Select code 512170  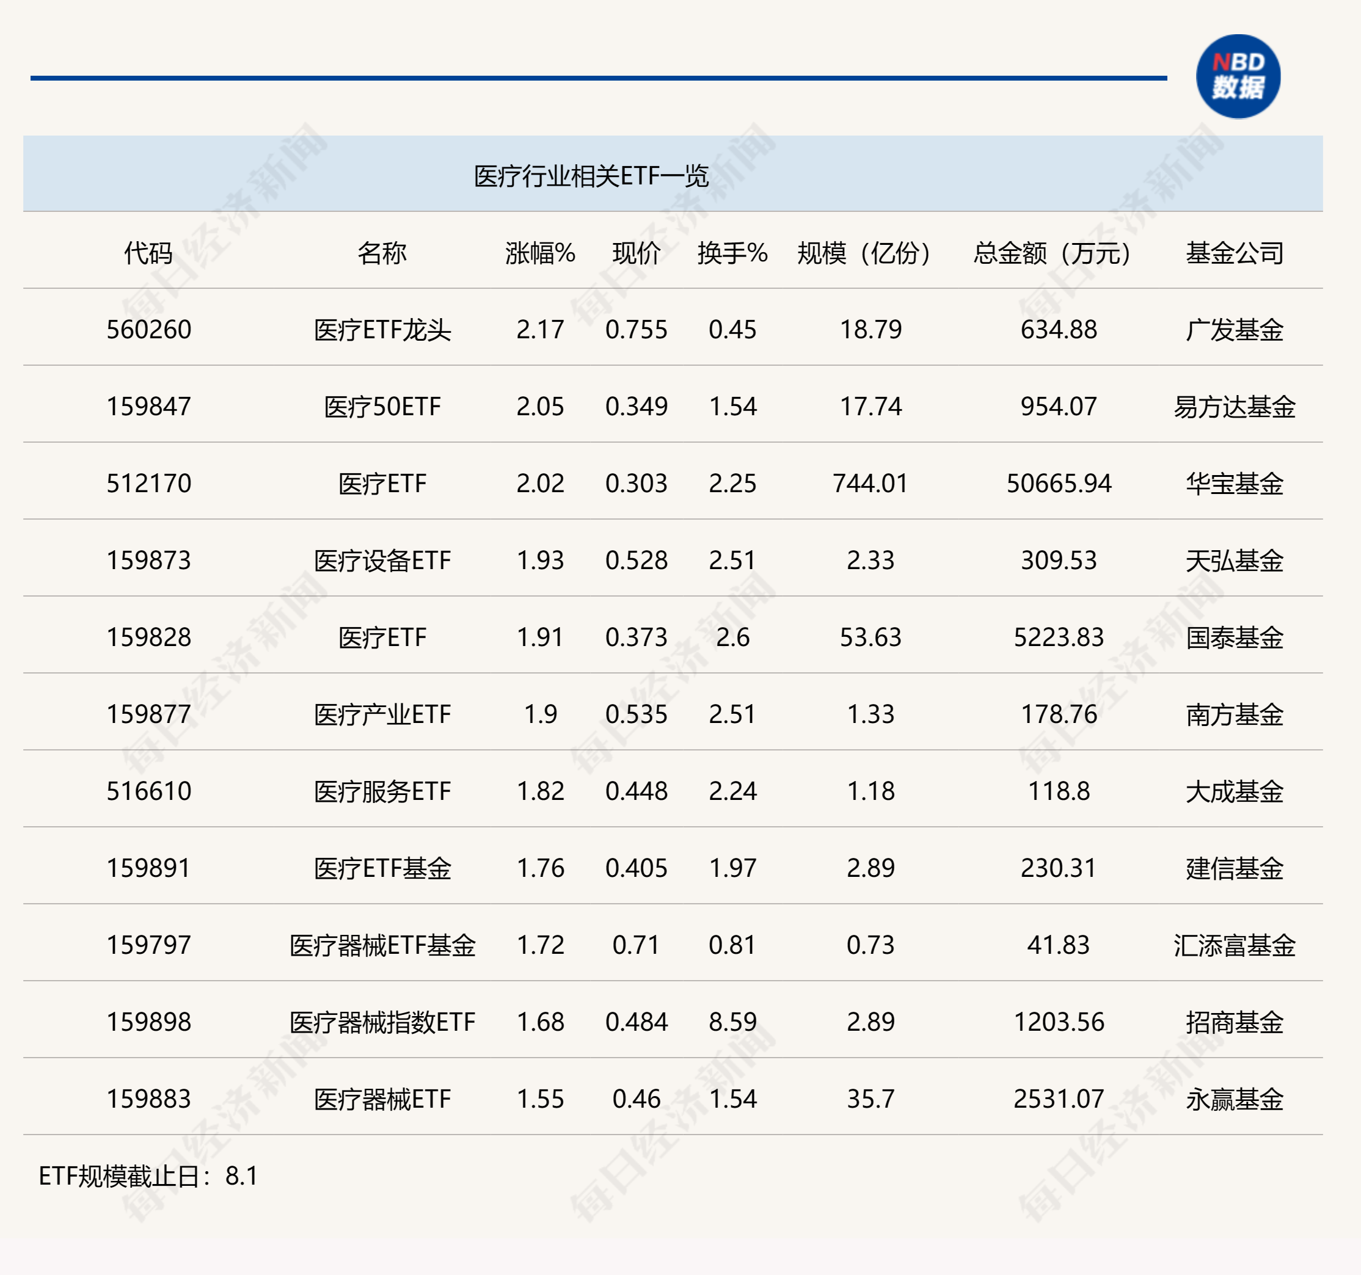click(x=148, y=484)
